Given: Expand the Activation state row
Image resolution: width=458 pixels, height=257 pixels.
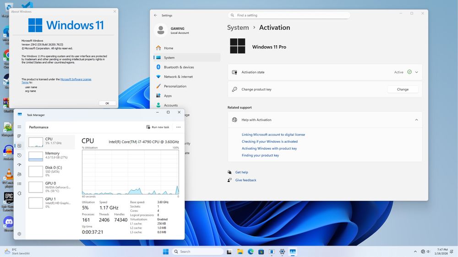Looking at the screenshot, I should 416,72.
